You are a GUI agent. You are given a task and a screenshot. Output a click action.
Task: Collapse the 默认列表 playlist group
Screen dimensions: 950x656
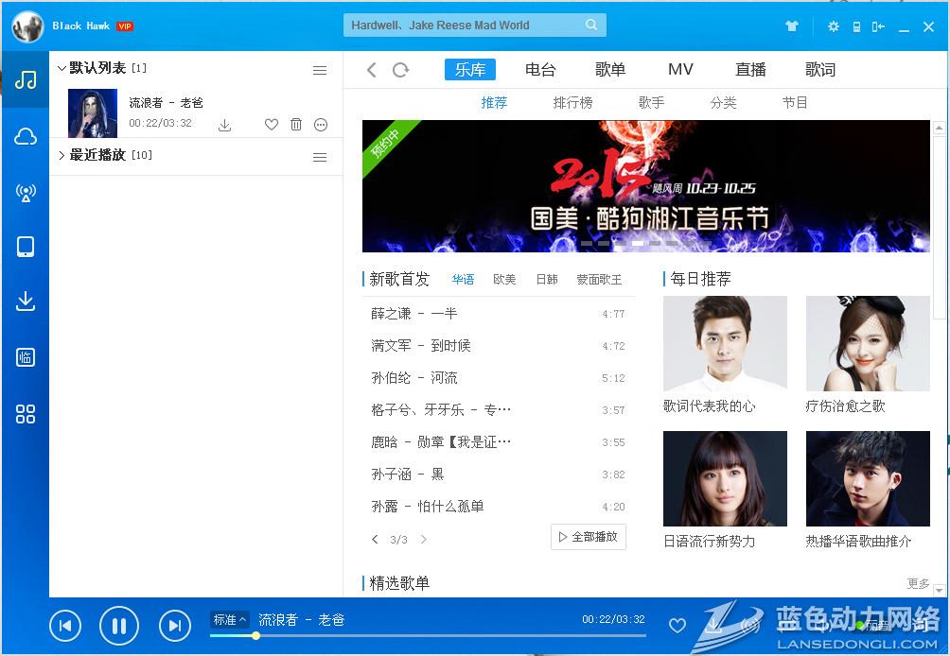pos(62,68)
